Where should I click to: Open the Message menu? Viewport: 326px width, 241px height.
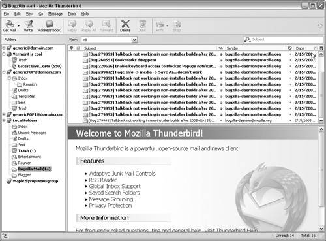click(x=55, y=14)
